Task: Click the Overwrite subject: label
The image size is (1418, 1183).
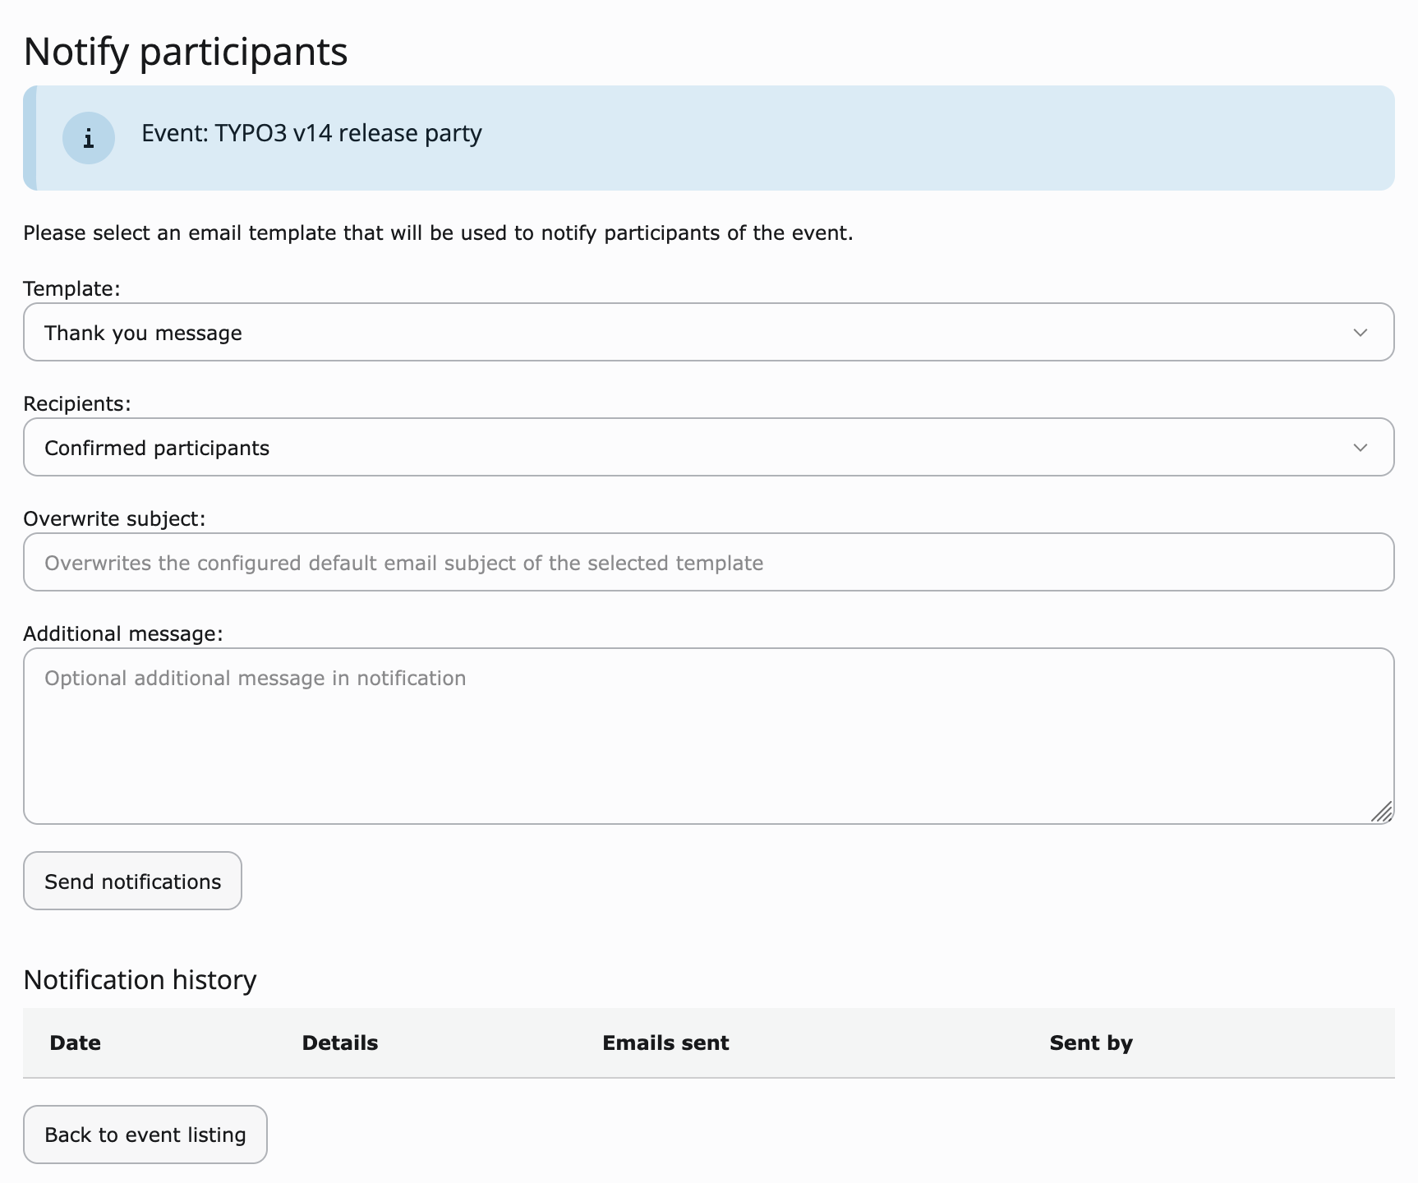Action: click(114, 518)
